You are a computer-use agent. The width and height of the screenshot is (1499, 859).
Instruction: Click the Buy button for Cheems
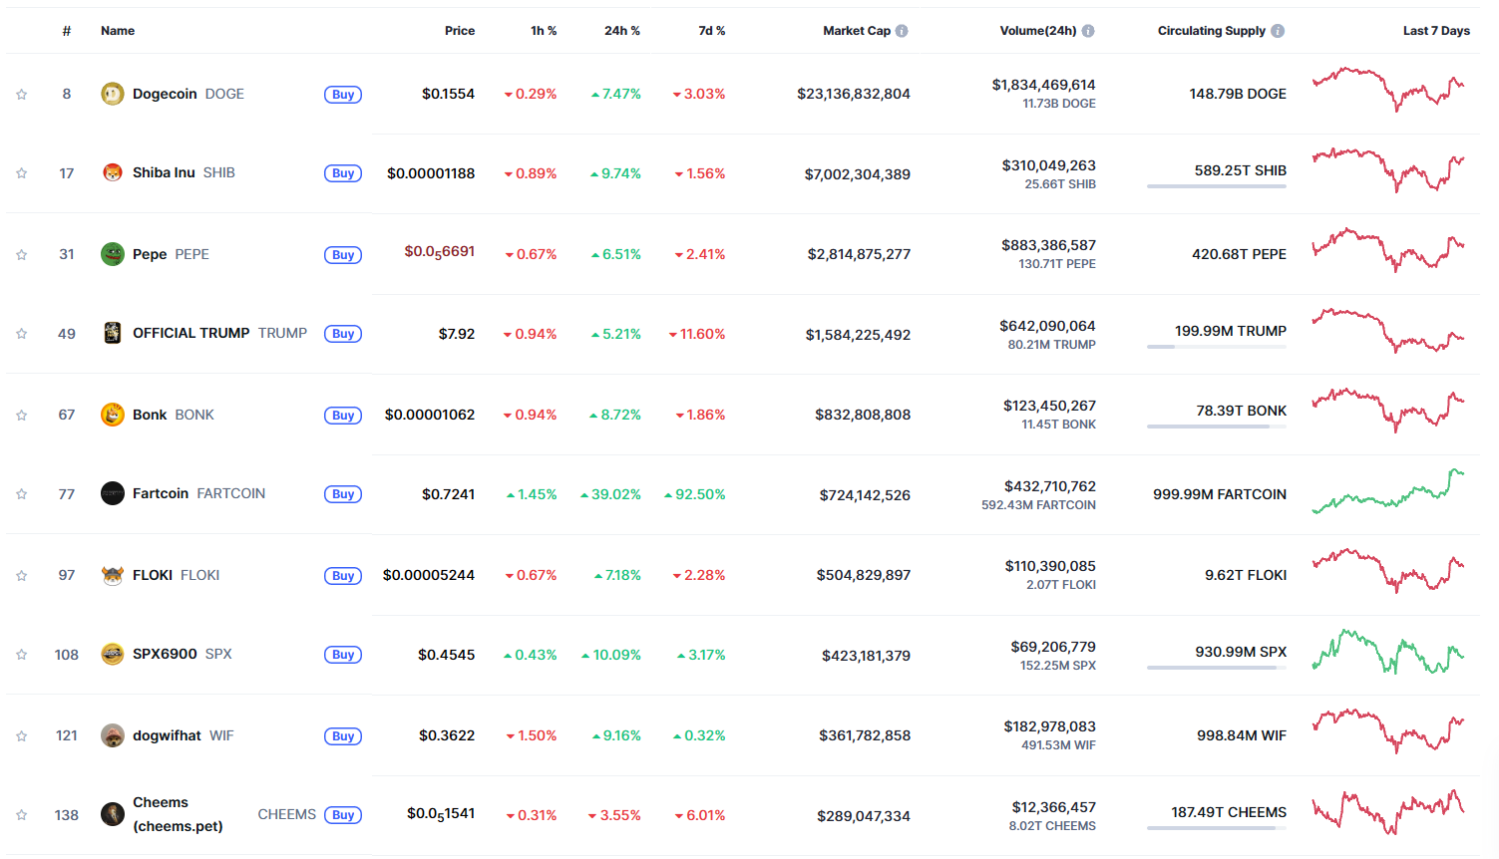point(343,815)
